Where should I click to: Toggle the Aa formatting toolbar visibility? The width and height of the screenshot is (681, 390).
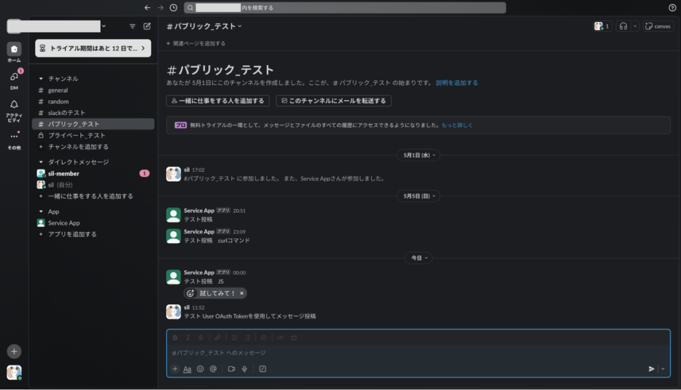(x=187, y=369)
